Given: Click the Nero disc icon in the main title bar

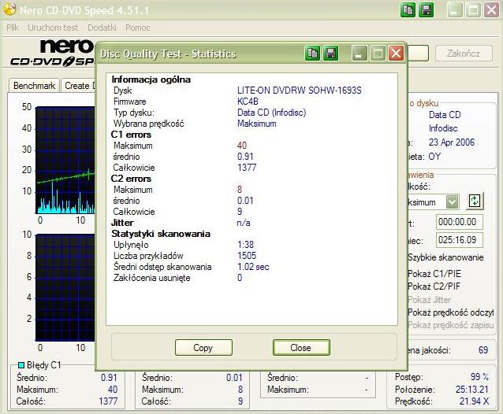Looking at the screenshot, I should 9,9.
